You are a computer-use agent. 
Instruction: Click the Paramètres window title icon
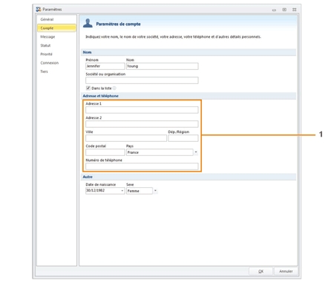pos(39,10)
